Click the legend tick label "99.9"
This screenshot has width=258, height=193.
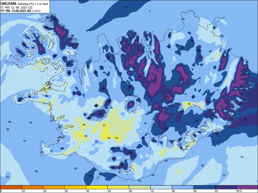point(239,191)
